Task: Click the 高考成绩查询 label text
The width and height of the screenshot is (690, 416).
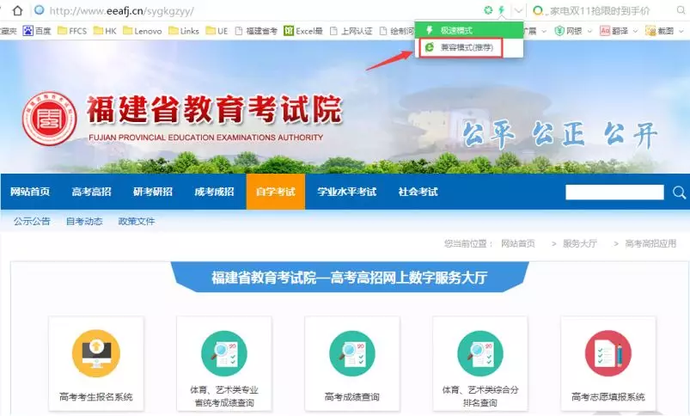Action: click(x=352, y=396)
